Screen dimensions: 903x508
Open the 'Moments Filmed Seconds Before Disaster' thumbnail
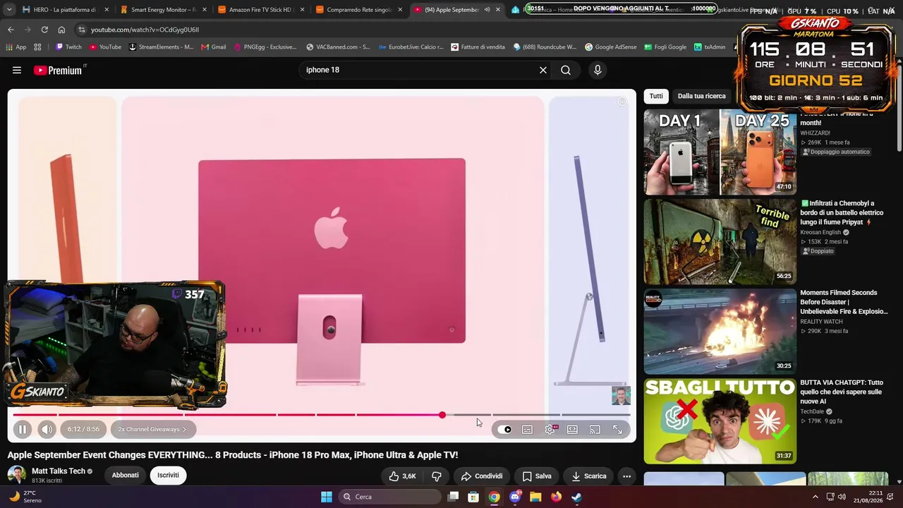pyautogui.click(x=720, y=331)
